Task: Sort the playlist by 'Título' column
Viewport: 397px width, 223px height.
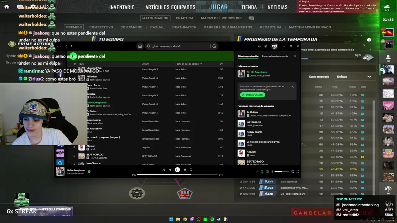Action: coord(81,64)
